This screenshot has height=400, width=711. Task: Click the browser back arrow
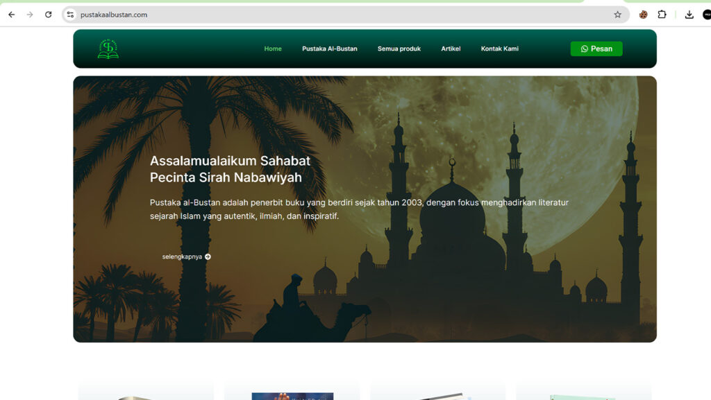point(11,15)
